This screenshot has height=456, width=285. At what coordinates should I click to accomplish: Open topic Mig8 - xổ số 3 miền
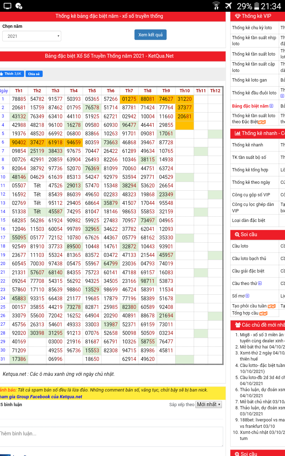(x=262, y=338)
